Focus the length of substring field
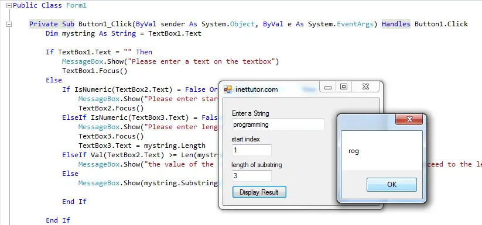The width and height of the screenshot is (482, 225). (x=252, y=176)
